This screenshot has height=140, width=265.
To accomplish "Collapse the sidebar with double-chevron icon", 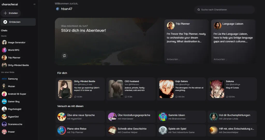I will [34, 4].
